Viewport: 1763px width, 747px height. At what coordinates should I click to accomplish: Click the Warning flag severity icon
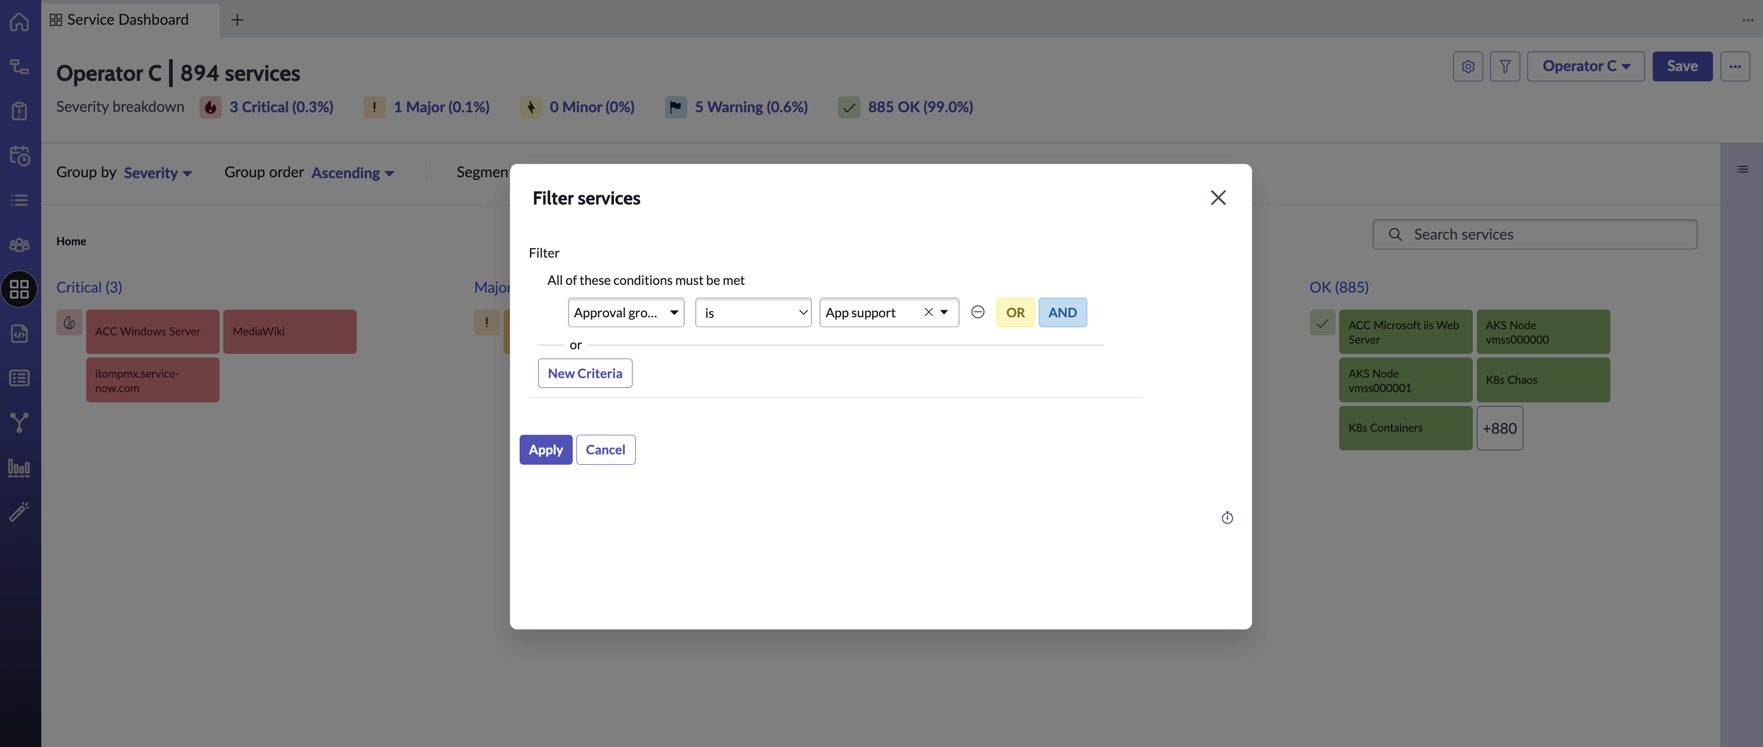click(675, 107)
